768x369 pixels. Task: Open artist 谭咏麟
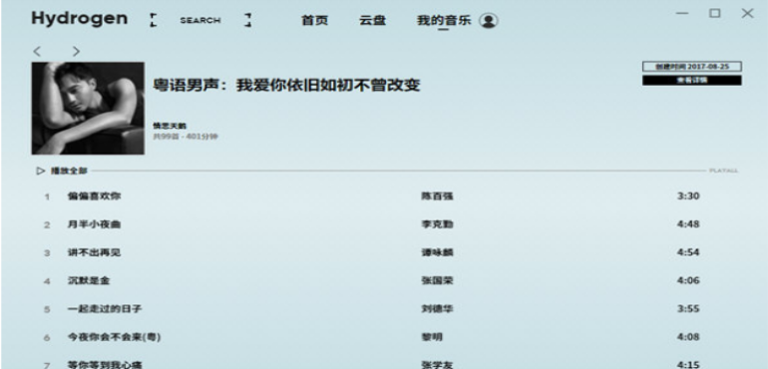437,252
